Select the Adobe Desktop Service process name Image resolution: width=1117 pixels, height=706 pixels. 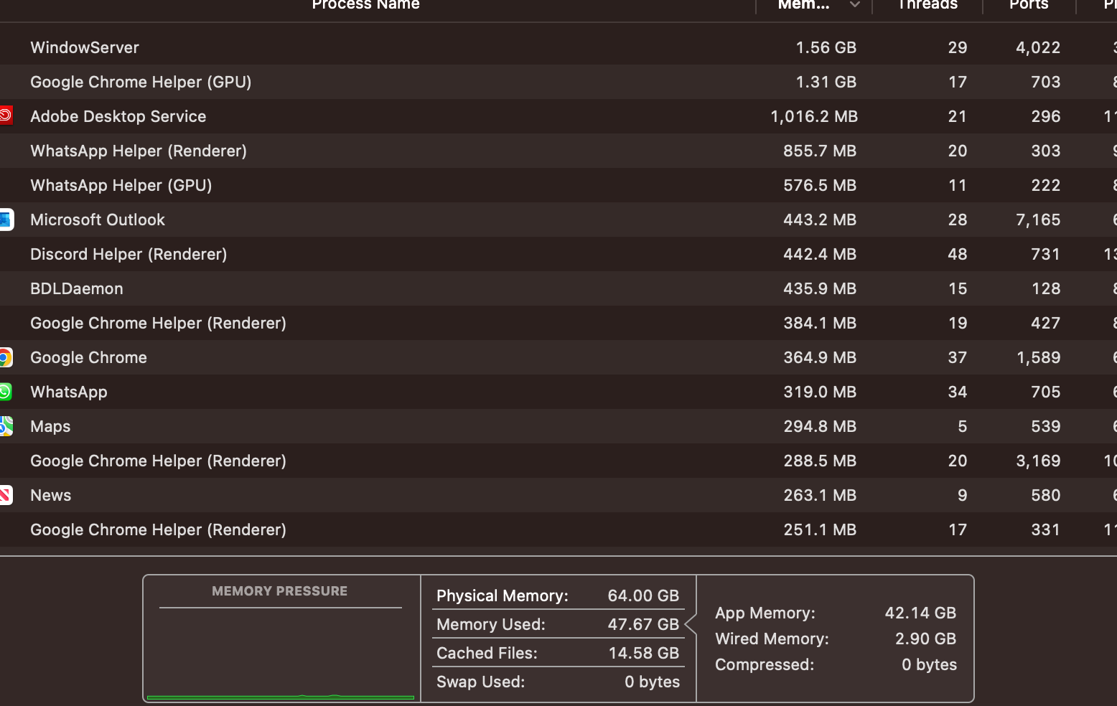point(118,116)
